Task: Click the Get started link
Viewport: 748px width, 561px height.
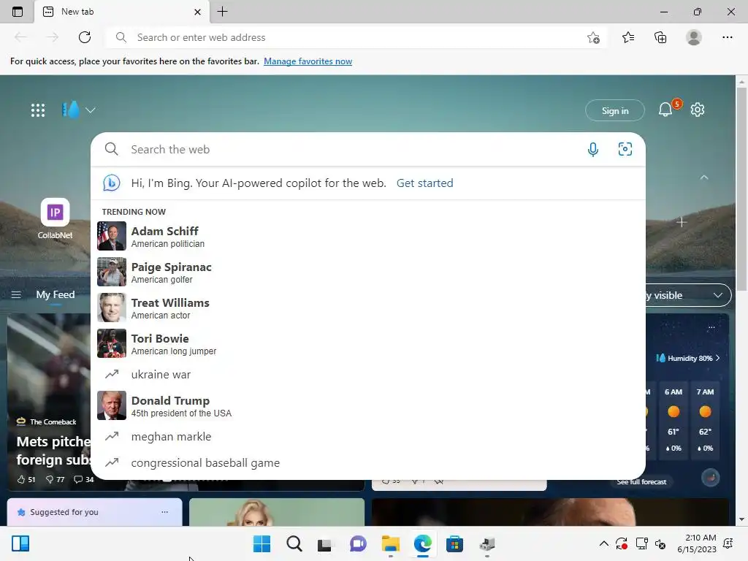Action: 424,183
